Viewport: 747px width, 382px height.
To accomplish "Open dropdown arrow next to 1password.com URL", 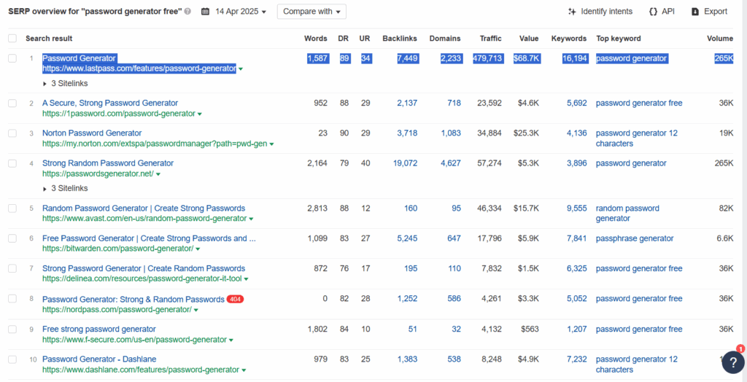I will pyautogui.click(x=200, y=114).
